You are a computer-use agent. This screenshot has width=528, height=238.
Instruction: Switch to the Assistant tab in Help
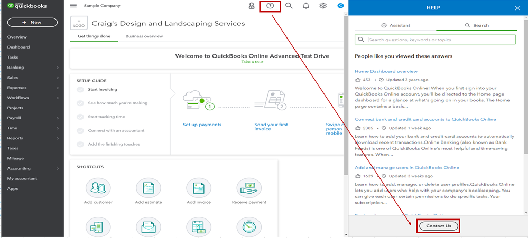(396, 25)
